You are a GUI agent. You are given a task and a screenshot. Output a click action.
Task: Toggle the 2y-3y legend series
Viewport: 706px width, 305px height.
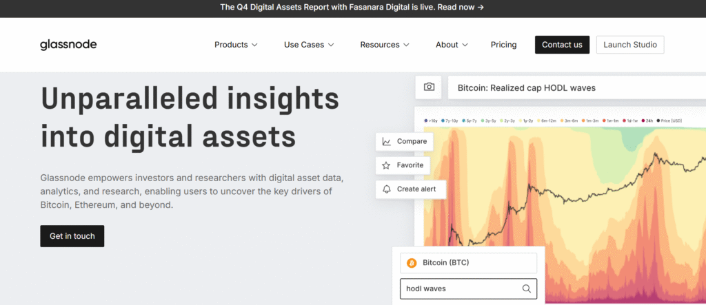(507, 120)
